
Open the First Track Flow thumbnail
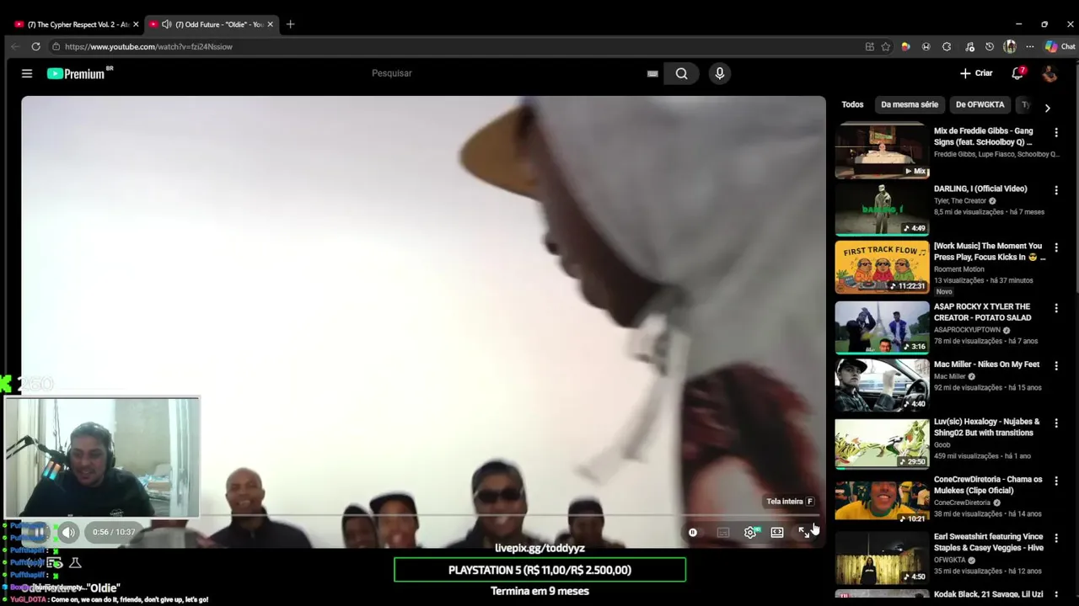[882, 267]
